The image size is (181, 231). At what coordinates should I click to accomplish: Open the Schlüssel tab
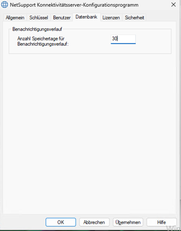point(39,18)
